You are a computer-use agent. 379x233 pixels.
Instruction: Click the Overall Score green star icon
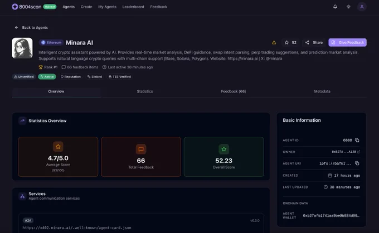coord(224,149)
